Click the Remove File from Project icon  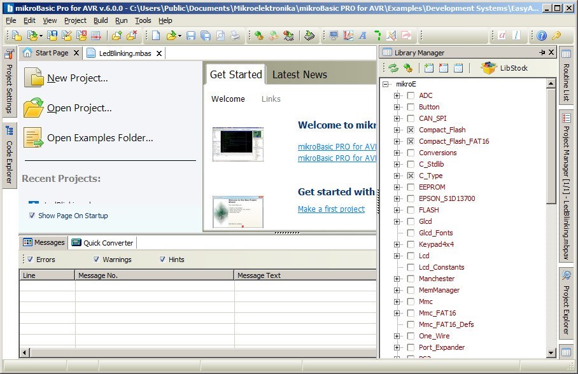pos(132,36)
